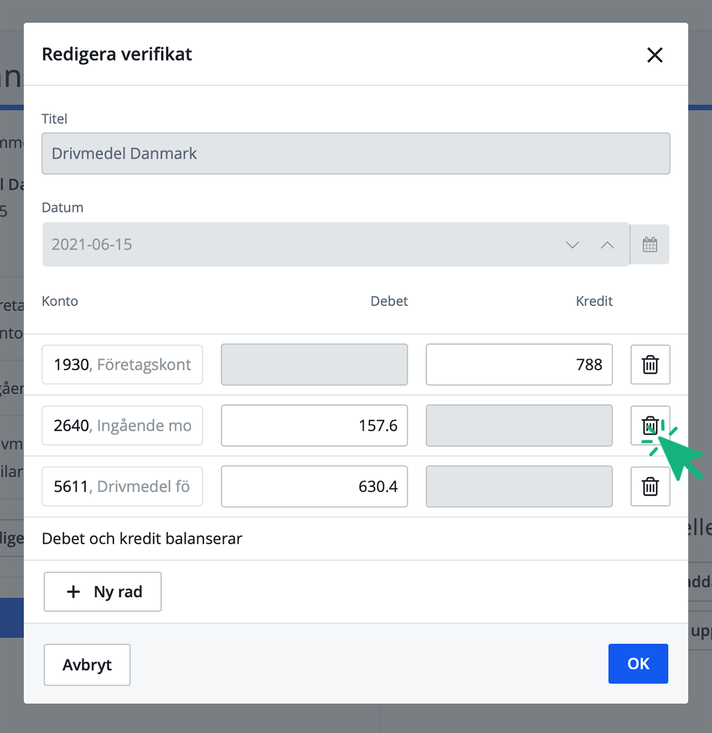712x733 pixels.
Task: Select account field 1930 Företagskonto
Action: (x=122, y=364)
